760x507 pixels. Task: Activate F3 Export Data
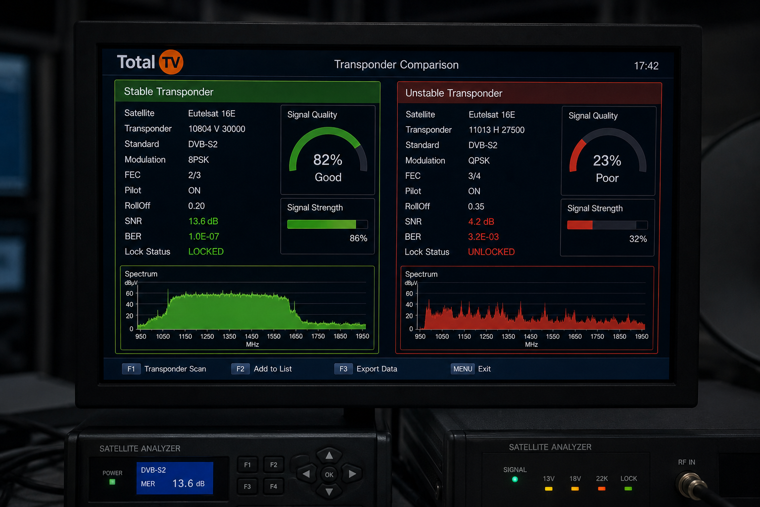pos(366,369)
